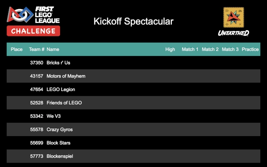
Task: Select the We V3 team row
Action: tap(133, 116)
